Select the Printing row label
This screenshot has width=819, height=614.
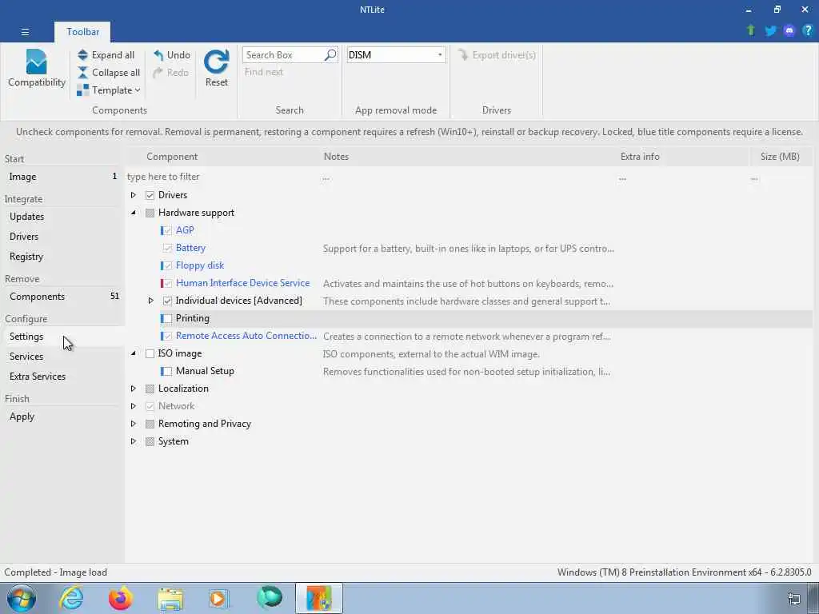193,318
